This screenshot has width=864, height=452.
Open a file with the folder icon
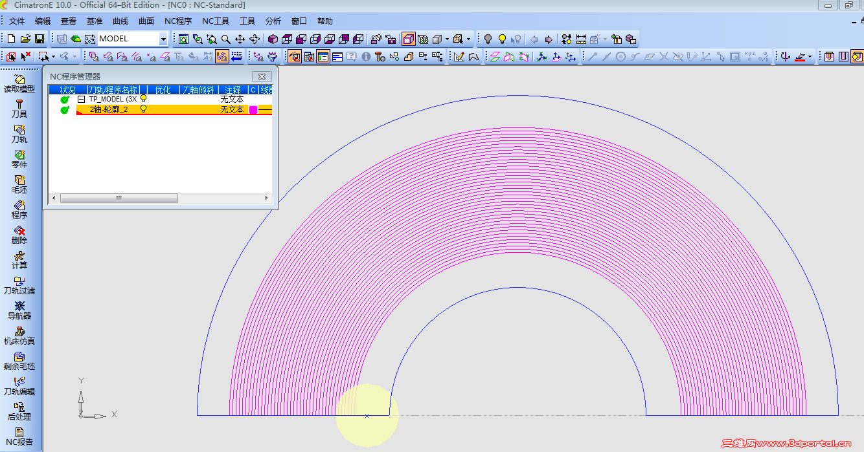[26, 39]
